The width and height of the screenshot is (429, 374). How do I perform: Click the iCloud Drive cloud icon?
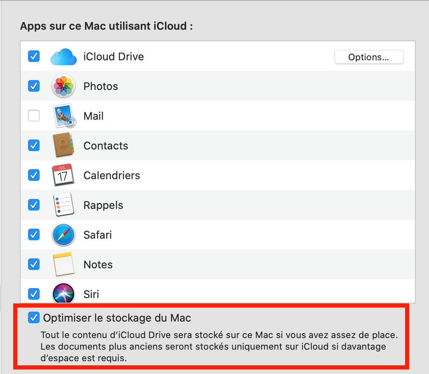pyautogui.click(x=64, y=57)
